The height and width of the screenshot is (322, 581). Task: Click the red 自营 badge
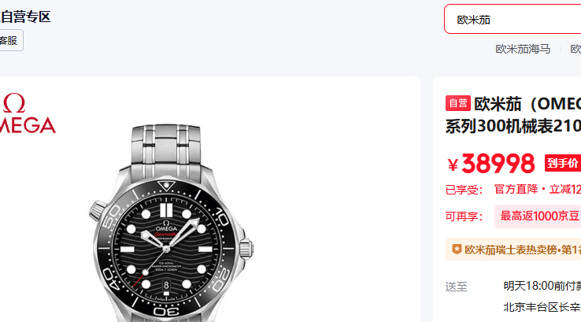(458, 103)
